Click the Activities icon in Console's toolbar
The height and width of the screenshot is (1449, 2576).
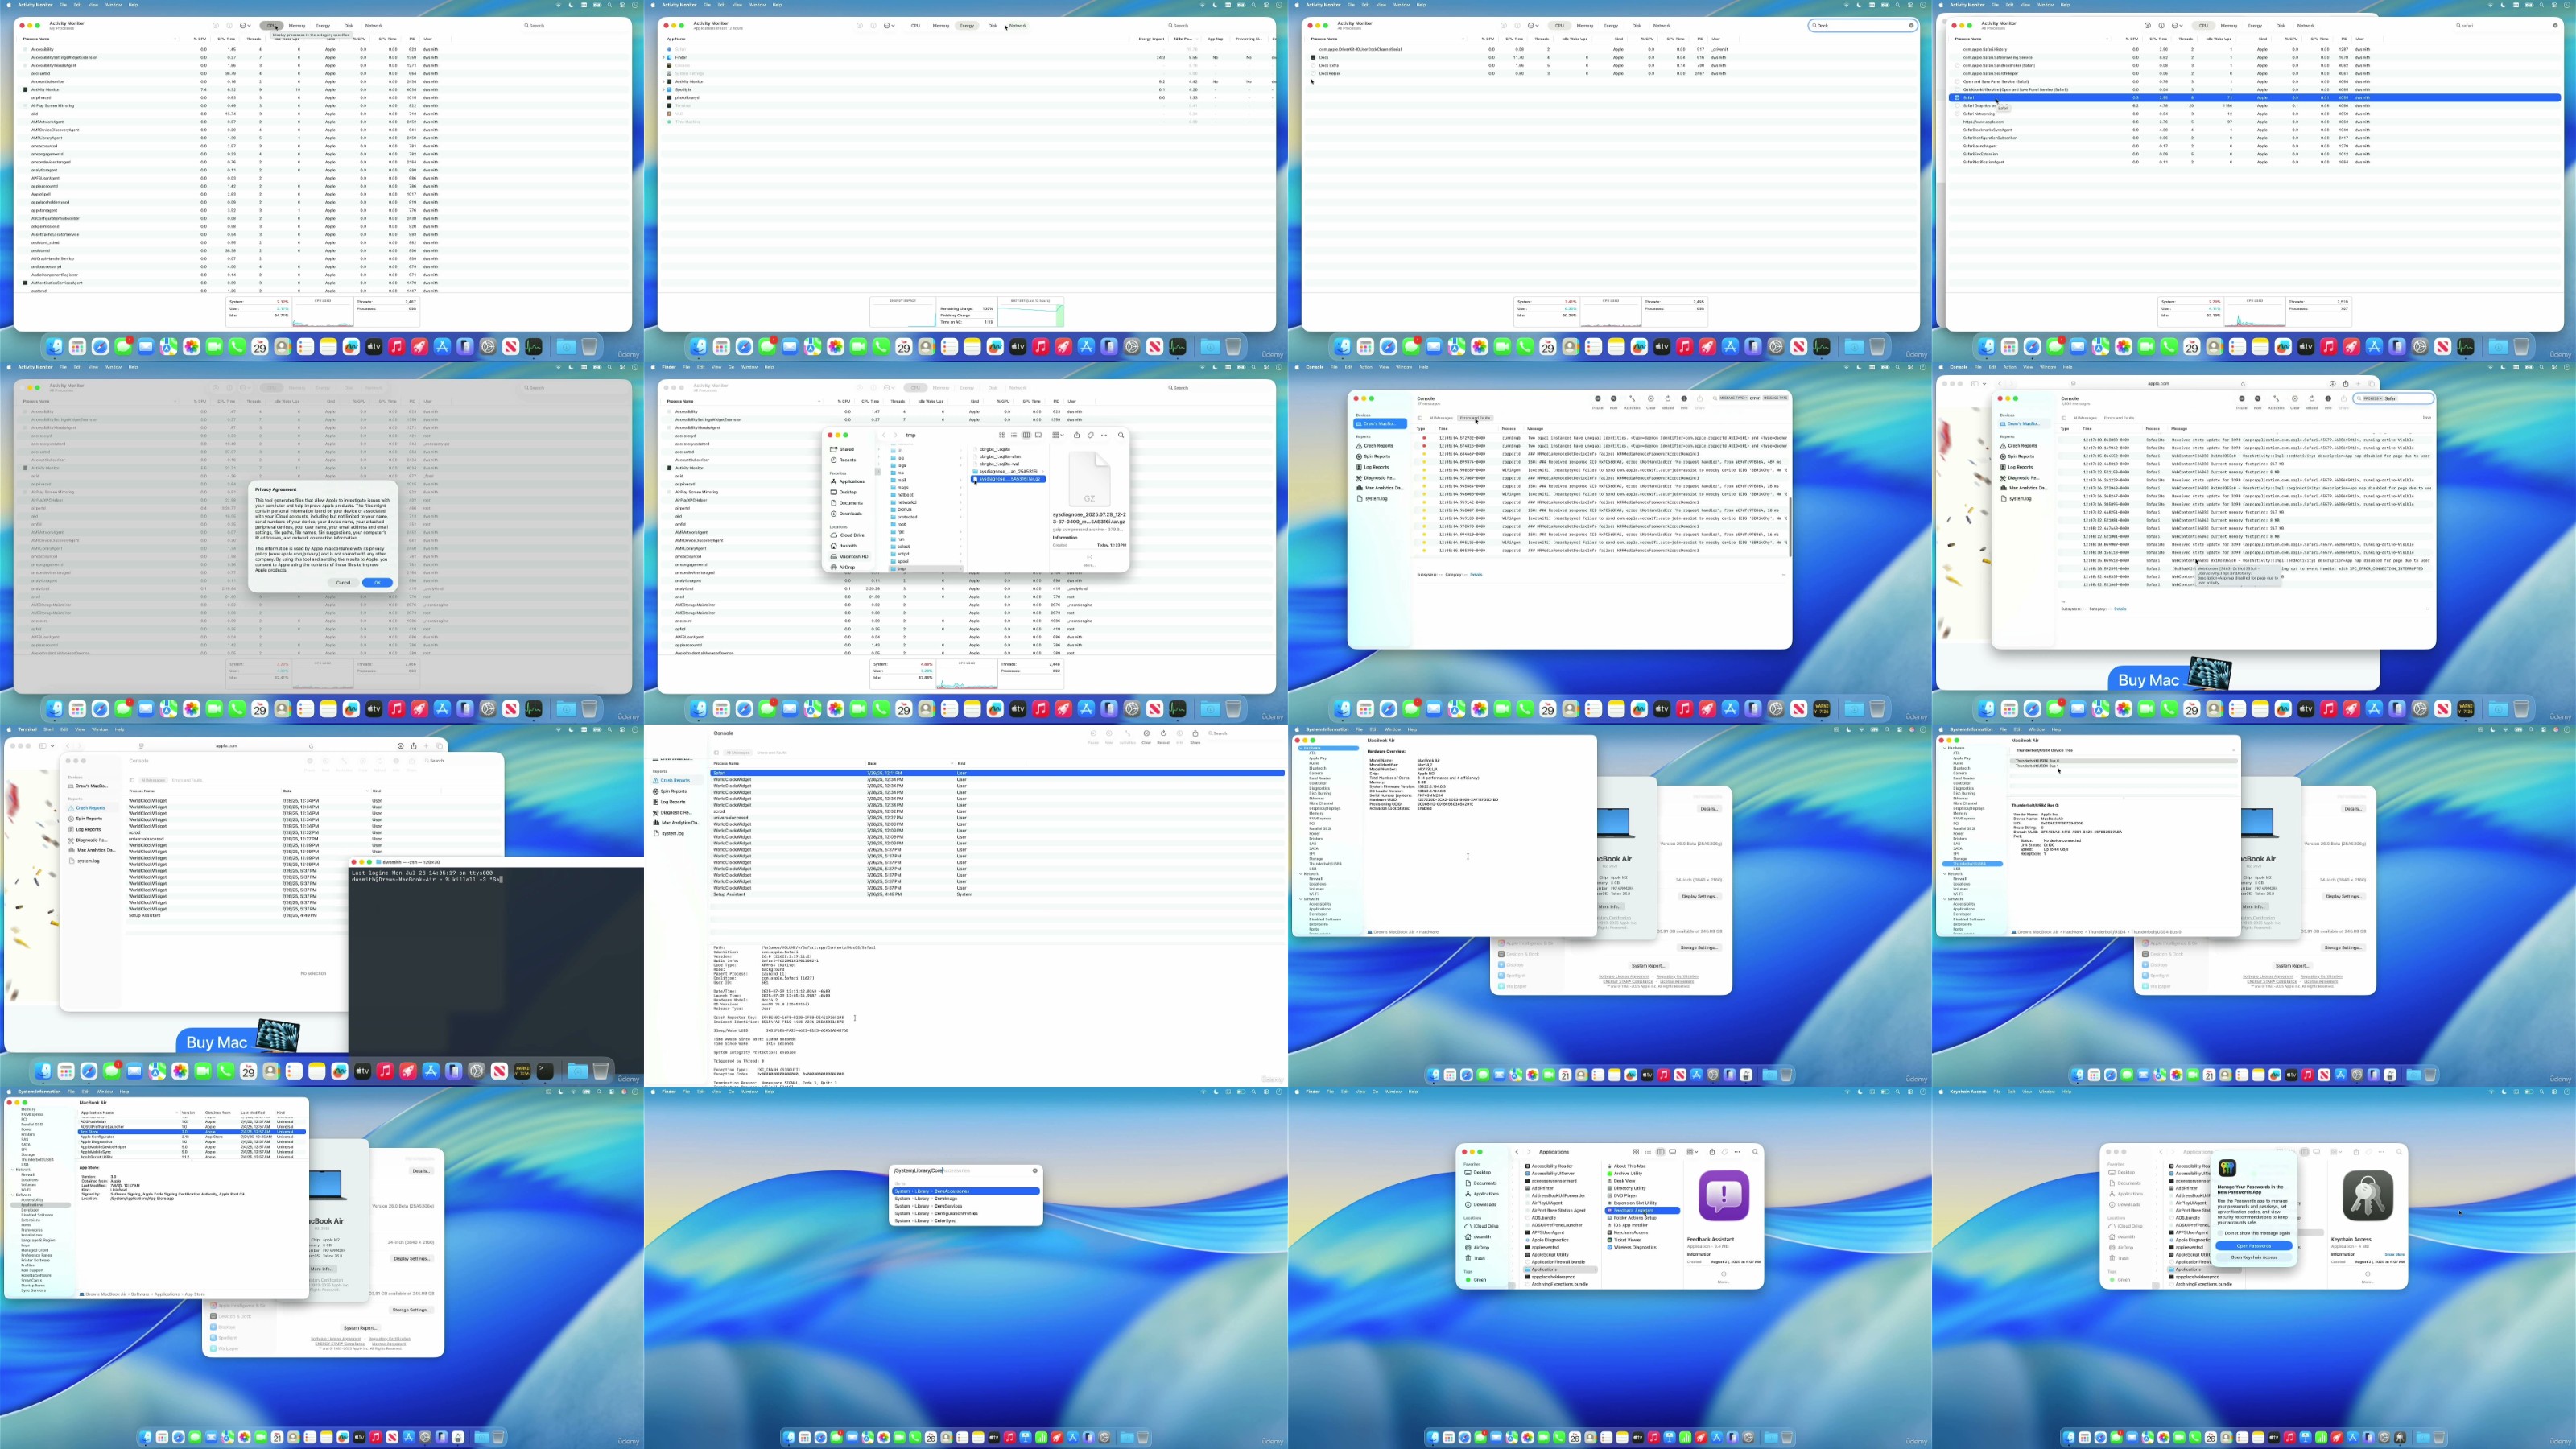point(1632,398)
